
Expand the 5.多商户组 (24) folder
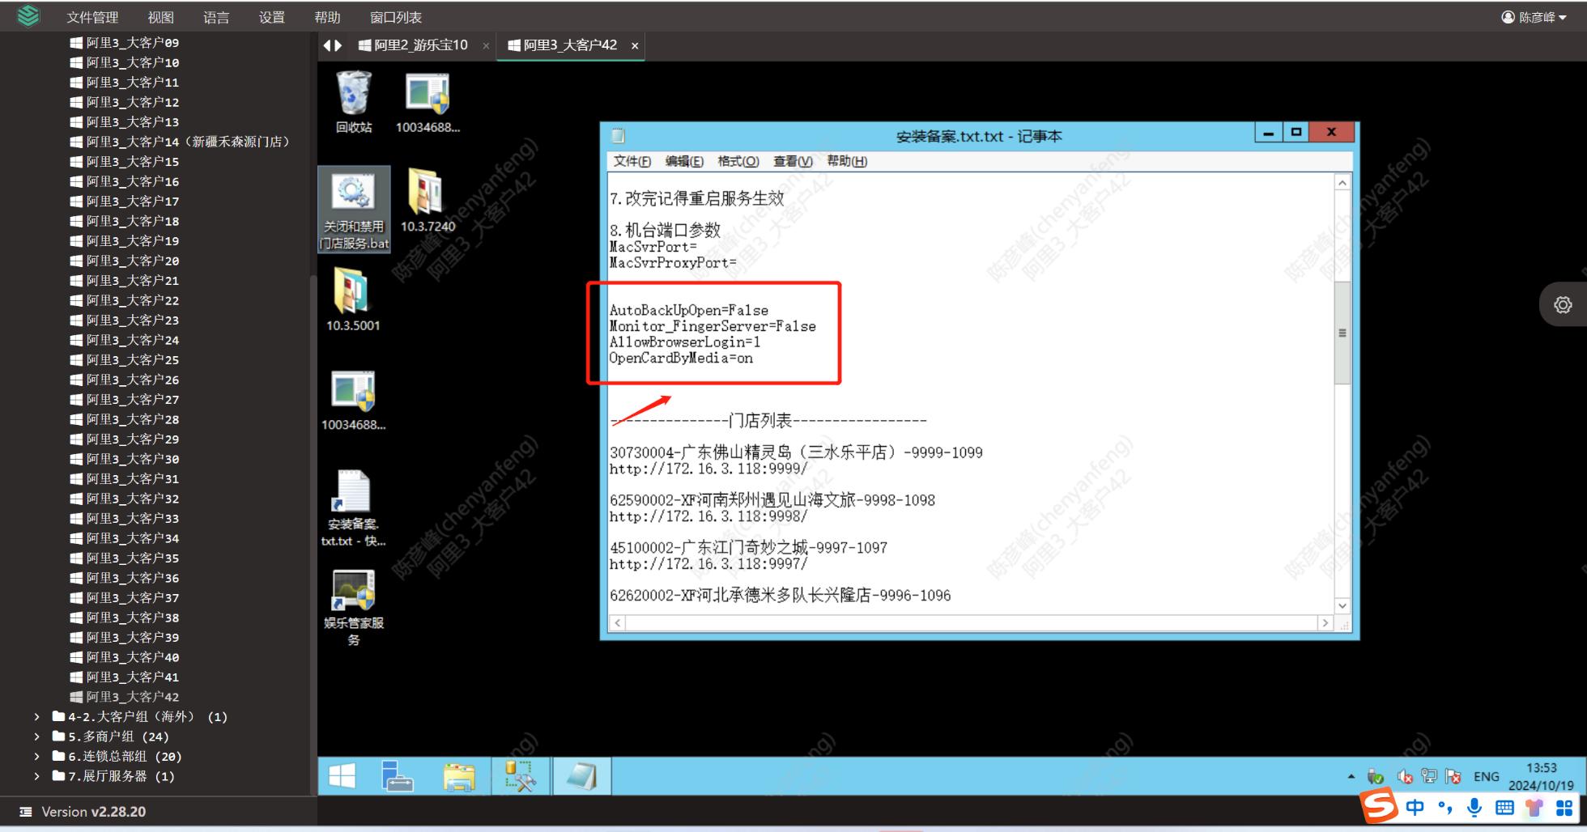click(37, 736)
